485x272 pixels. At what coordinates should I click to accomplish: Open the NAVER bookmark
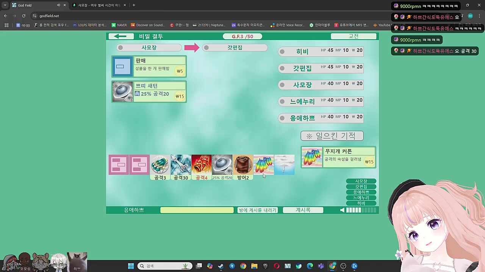[x=119, y=25]
